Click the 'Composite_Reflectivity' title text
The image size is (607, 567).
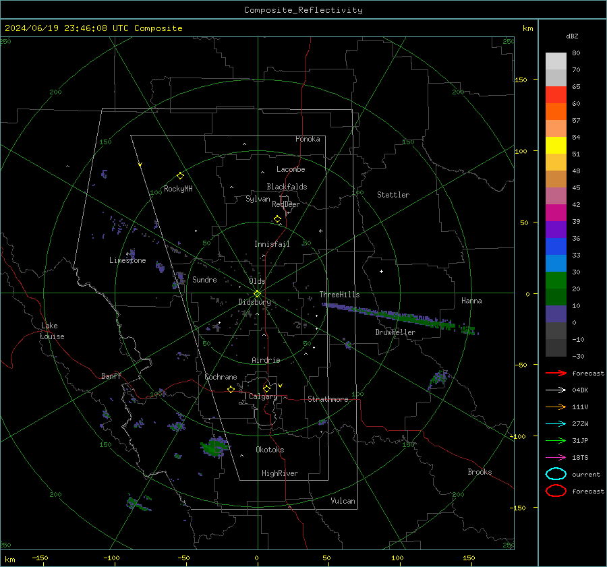(303, 10)
